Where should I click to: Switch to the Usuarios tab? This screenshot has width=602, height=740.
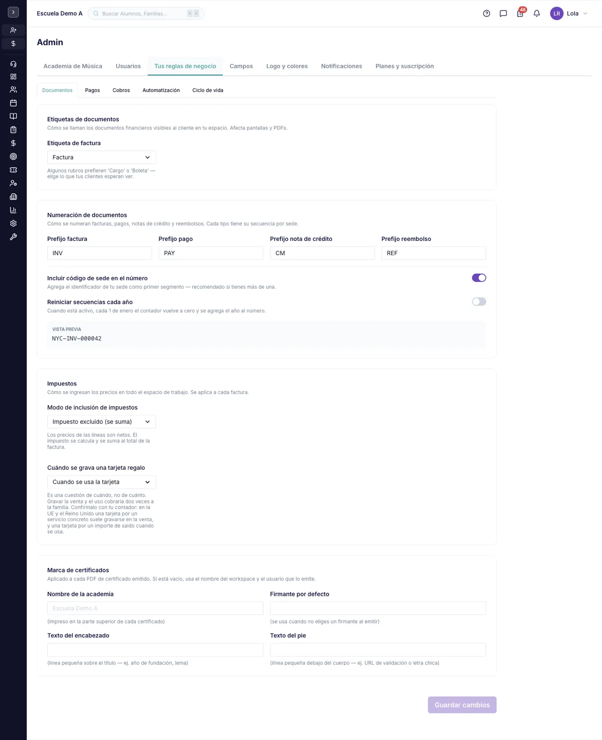pos(128,66)
